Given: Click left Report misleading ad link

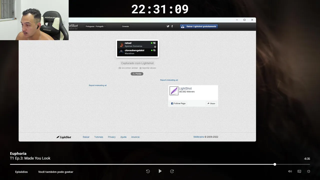Looking at the screenshot, I should click(98, 85).
